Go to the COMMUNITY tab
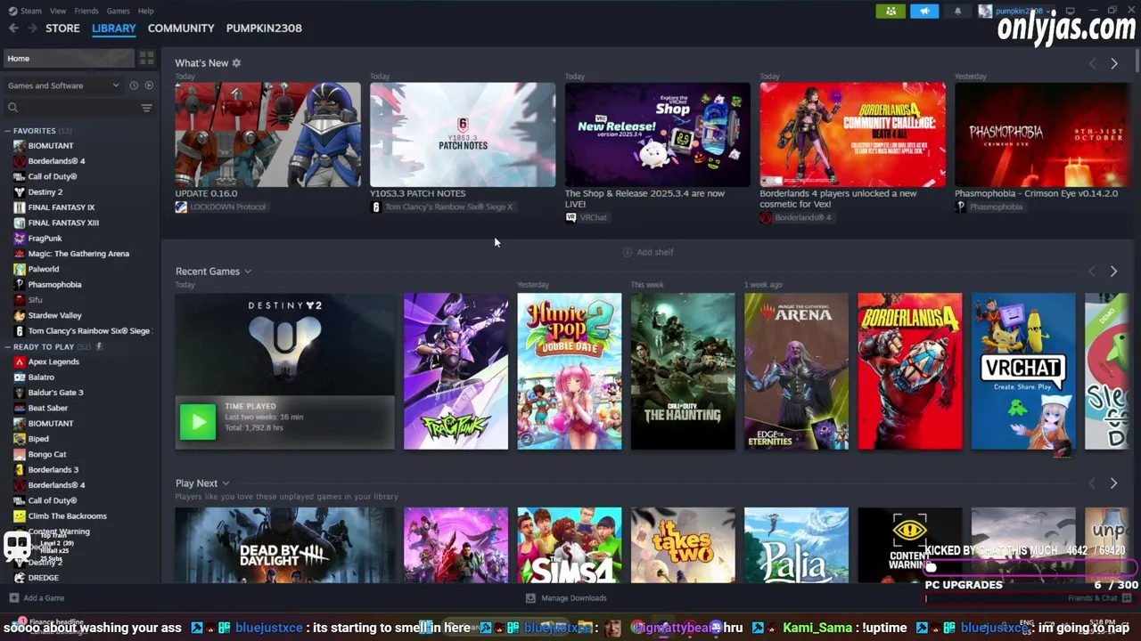 click(181, 28)
